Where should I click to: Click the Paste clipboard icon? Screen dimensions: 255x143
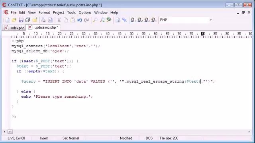73,20
